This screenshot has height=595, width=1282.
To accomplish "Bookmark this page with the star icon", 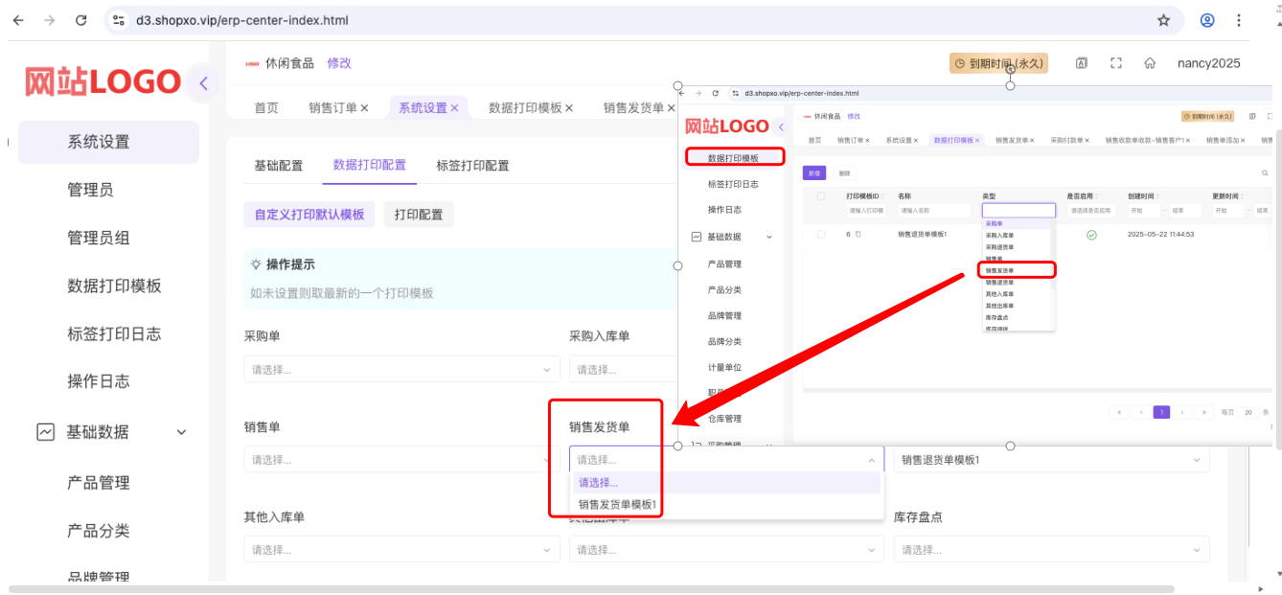I will click(1164, 19).
